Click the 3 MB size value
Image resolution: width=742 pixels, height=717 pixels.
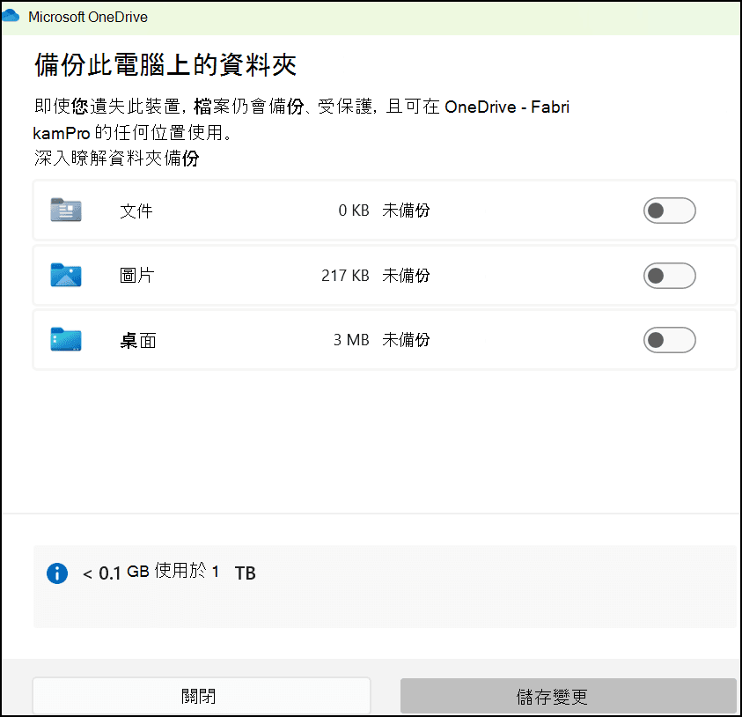pos(351,339)
